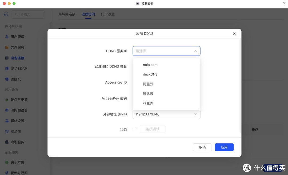Open the Portal Settings (门户设置) tab
Screen dimensions: 288x175
(108, 14)
